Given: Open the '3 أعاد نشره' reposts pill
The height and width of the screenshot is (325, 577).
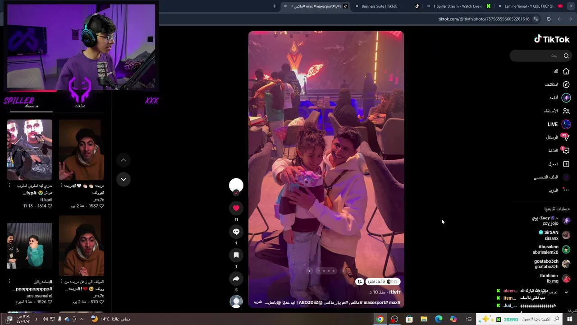Looking at the screenshot, I should [382, 282].
